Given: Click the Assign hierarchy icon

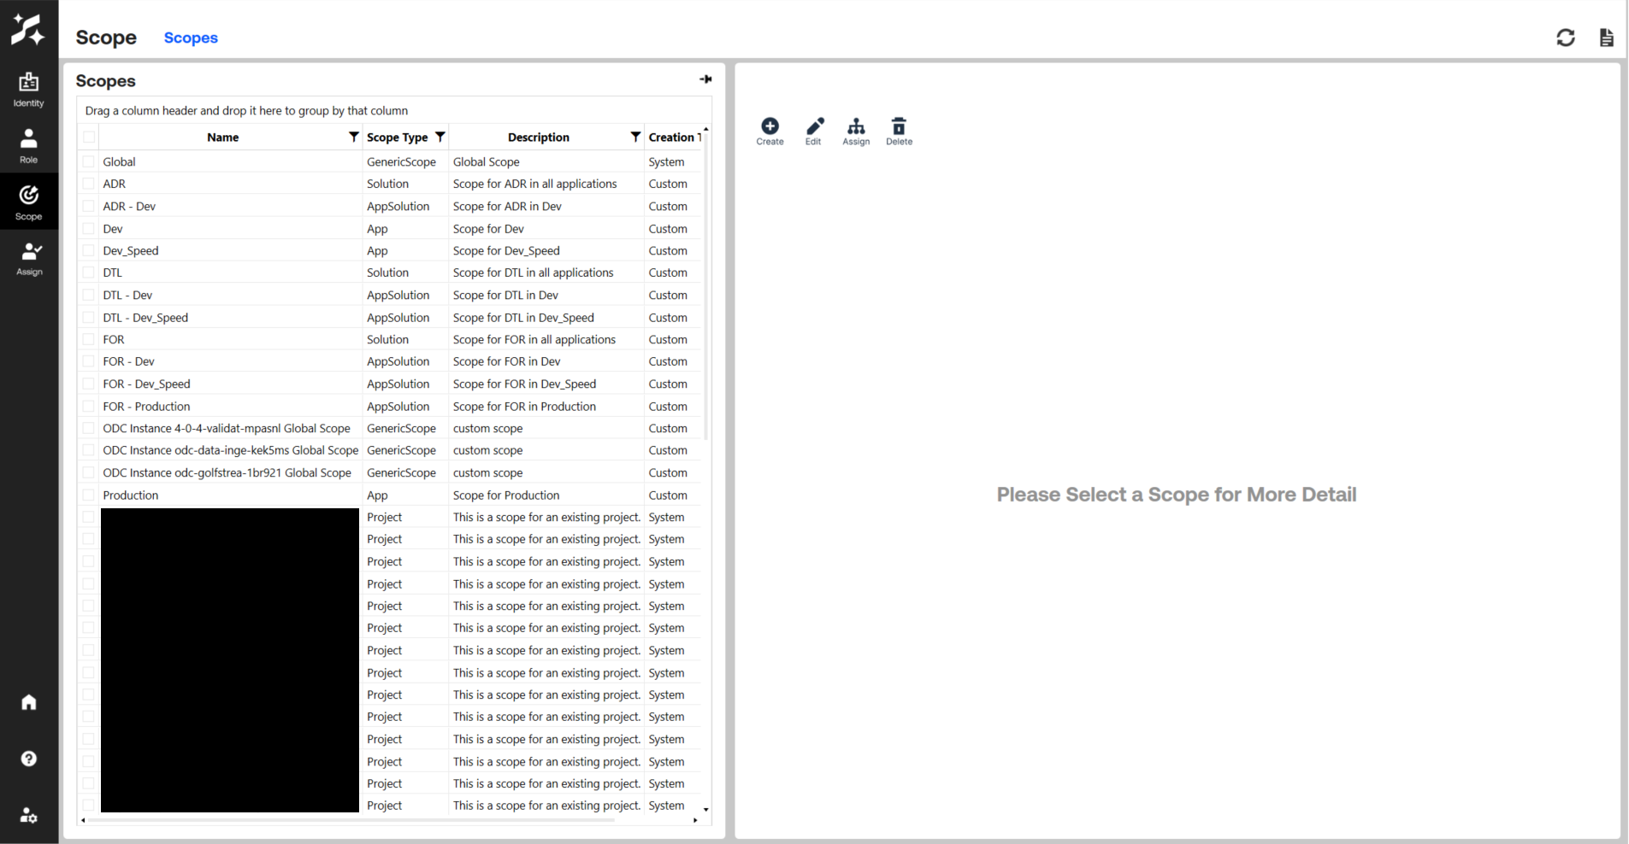Looking at the screenshot, I should 856,132.
